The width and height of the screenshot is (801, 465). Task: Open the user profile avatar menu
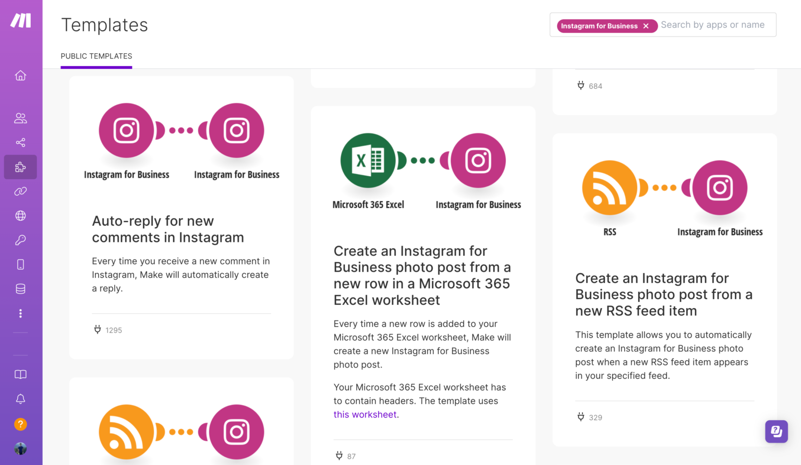[20, 448]
